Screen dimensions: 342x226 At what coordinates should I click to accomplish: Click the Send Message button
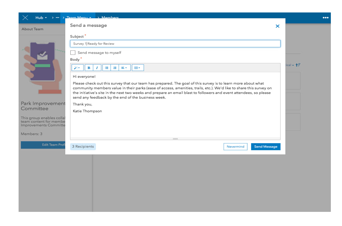click(266, 147)
